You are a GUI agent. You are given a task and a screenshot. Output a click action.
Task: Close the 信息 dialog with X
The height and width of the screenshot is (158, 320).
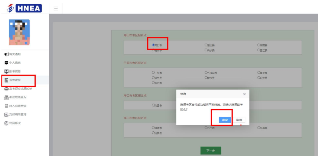coord(244,94)
